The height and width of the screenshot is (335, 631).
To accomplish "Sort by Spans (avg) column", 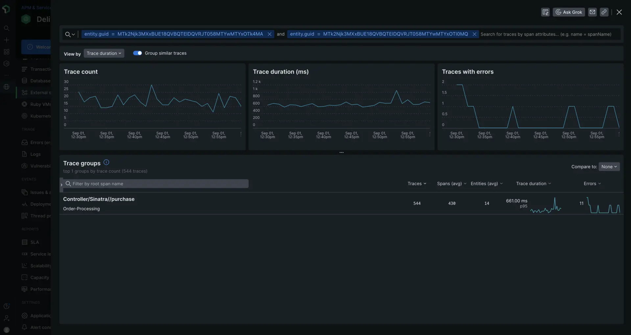I will pos(452,184).
